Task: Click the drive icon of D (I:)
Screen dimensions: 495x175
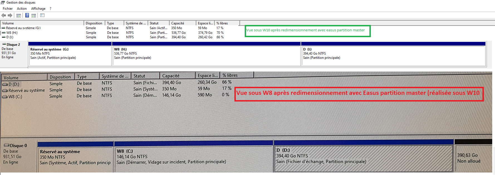Action: tap(4, 37)
